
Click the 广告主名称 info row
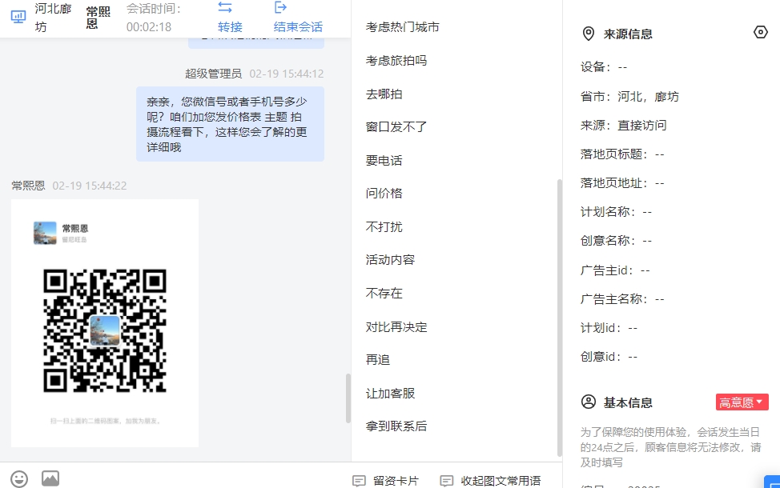[x=621, y=299]
